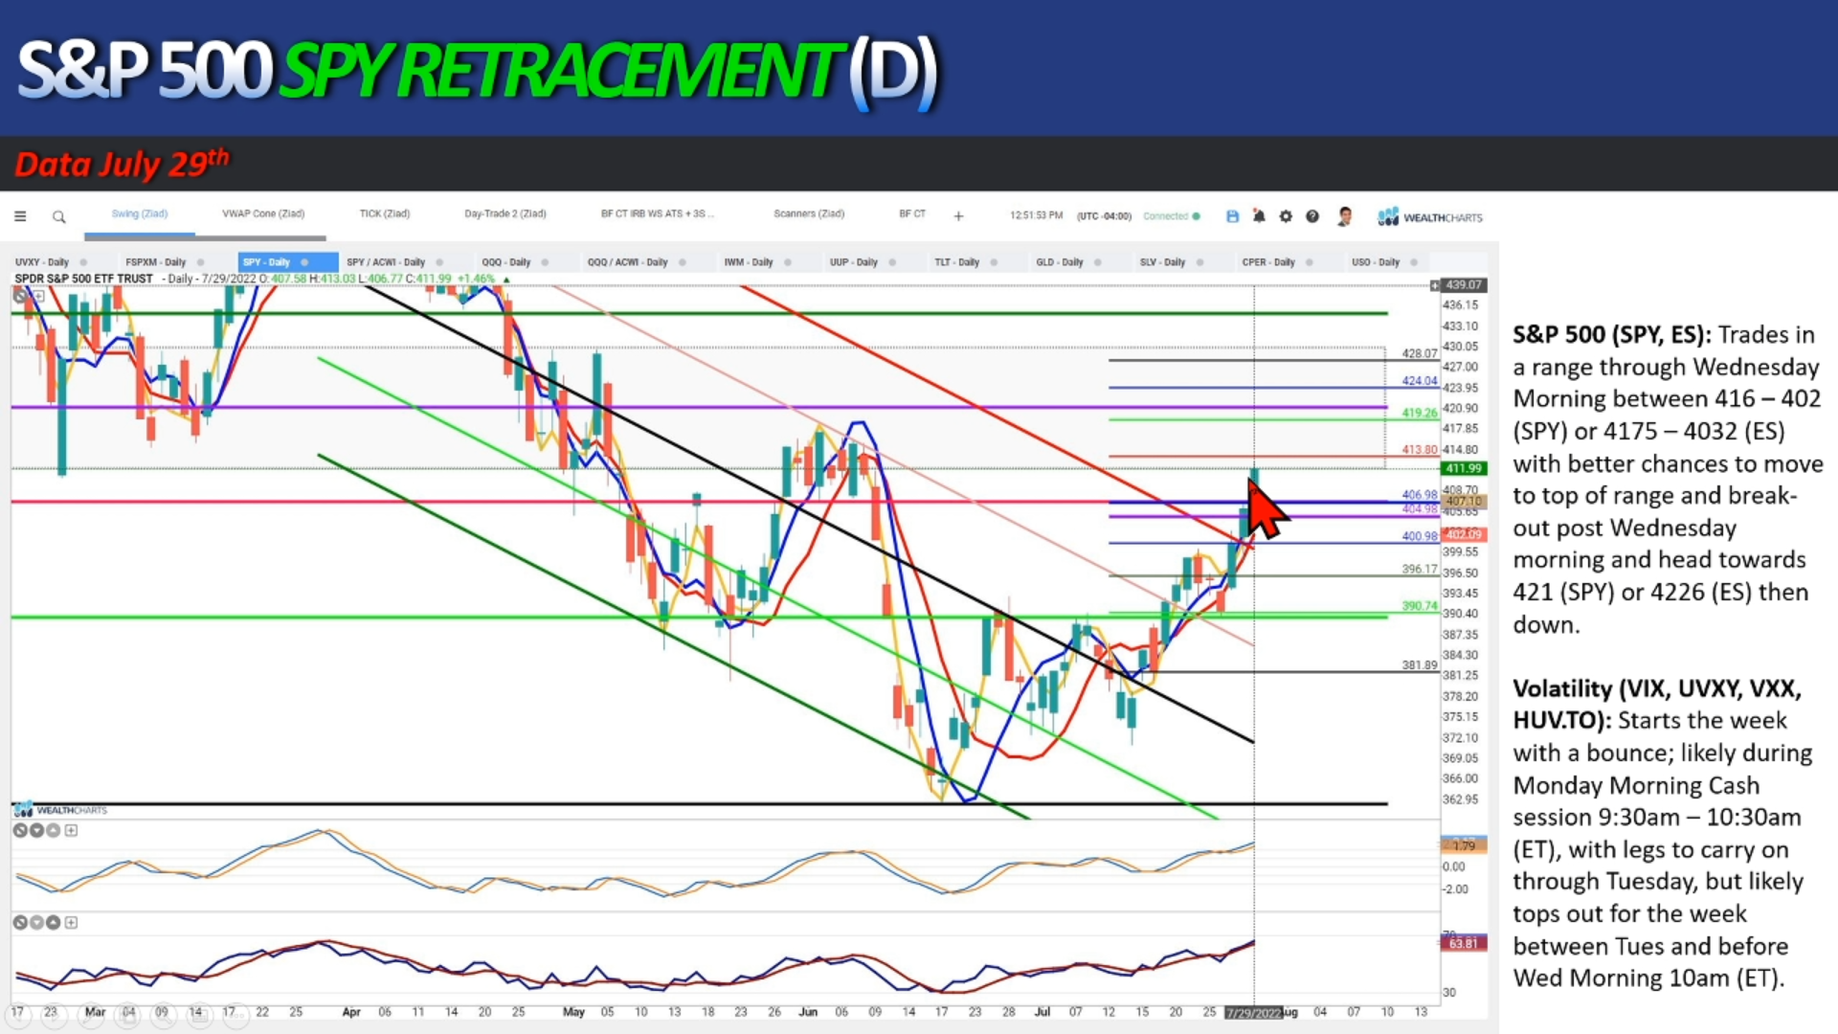Open the BF CT IRB WS ATS + 3S workspace tab

[658, 214]
